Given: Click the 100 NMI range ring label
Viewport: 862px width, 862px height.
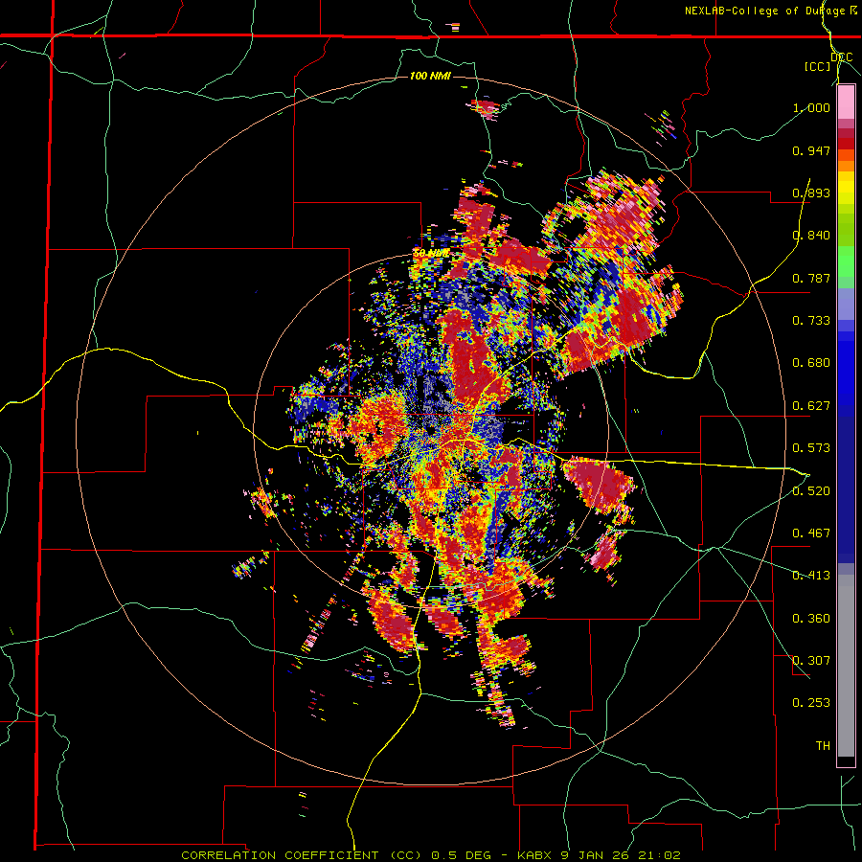Looking at the screenshot, I should [430, 76].
